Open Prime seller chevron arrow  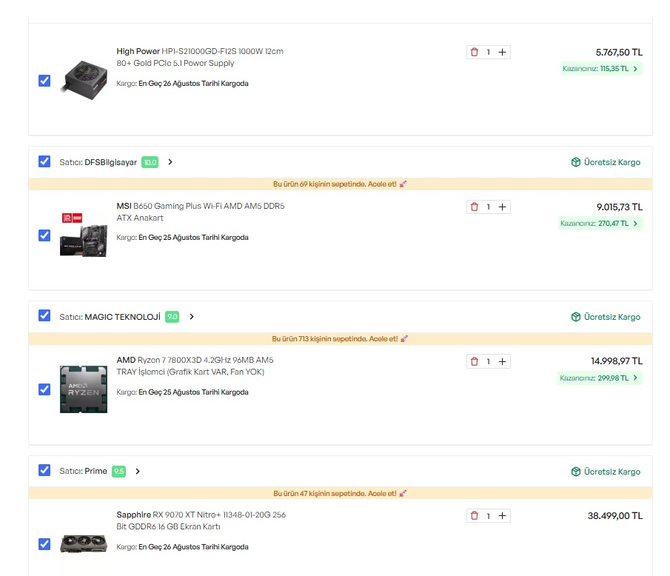pyautogui.click(x=138, y=472)
